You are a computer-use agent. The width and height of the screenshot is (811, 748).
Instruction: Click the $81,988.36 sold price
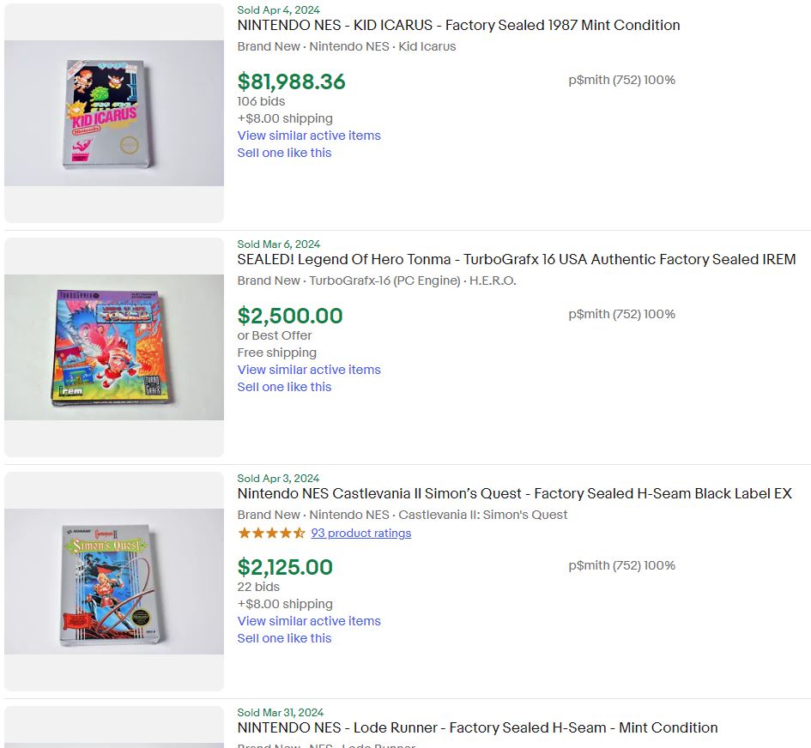(291, 81)
